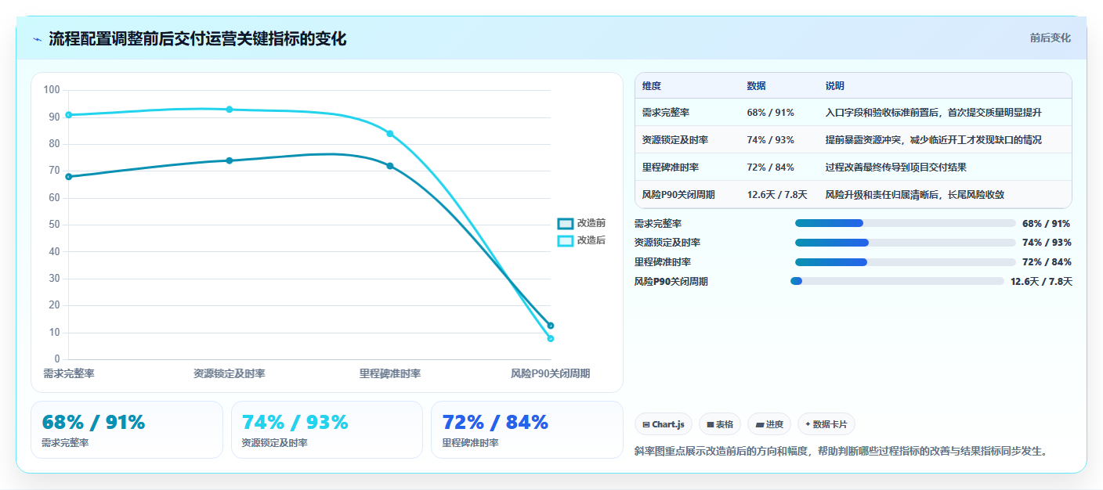Select table cell 资源锁定及时率
1103x490 pixels.
[675, 140]
